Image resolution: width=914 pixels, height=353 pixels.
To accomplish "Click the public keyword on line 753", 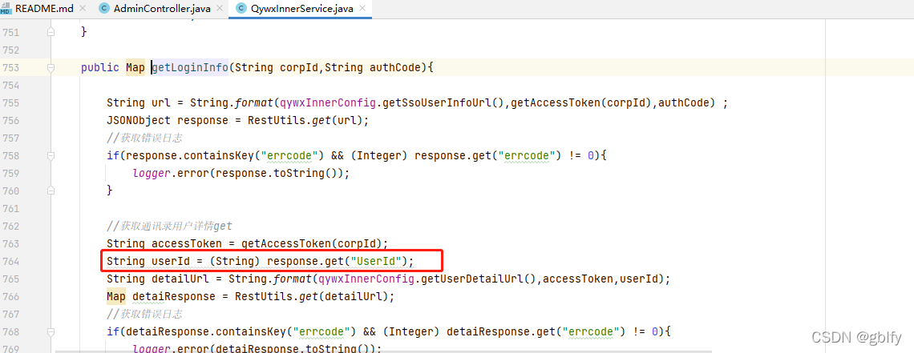I will 100,67.
